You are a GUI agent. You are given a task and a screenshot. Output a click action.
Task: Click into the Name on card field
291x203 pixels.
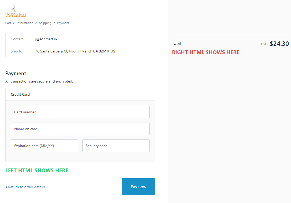tap(80, 129)
